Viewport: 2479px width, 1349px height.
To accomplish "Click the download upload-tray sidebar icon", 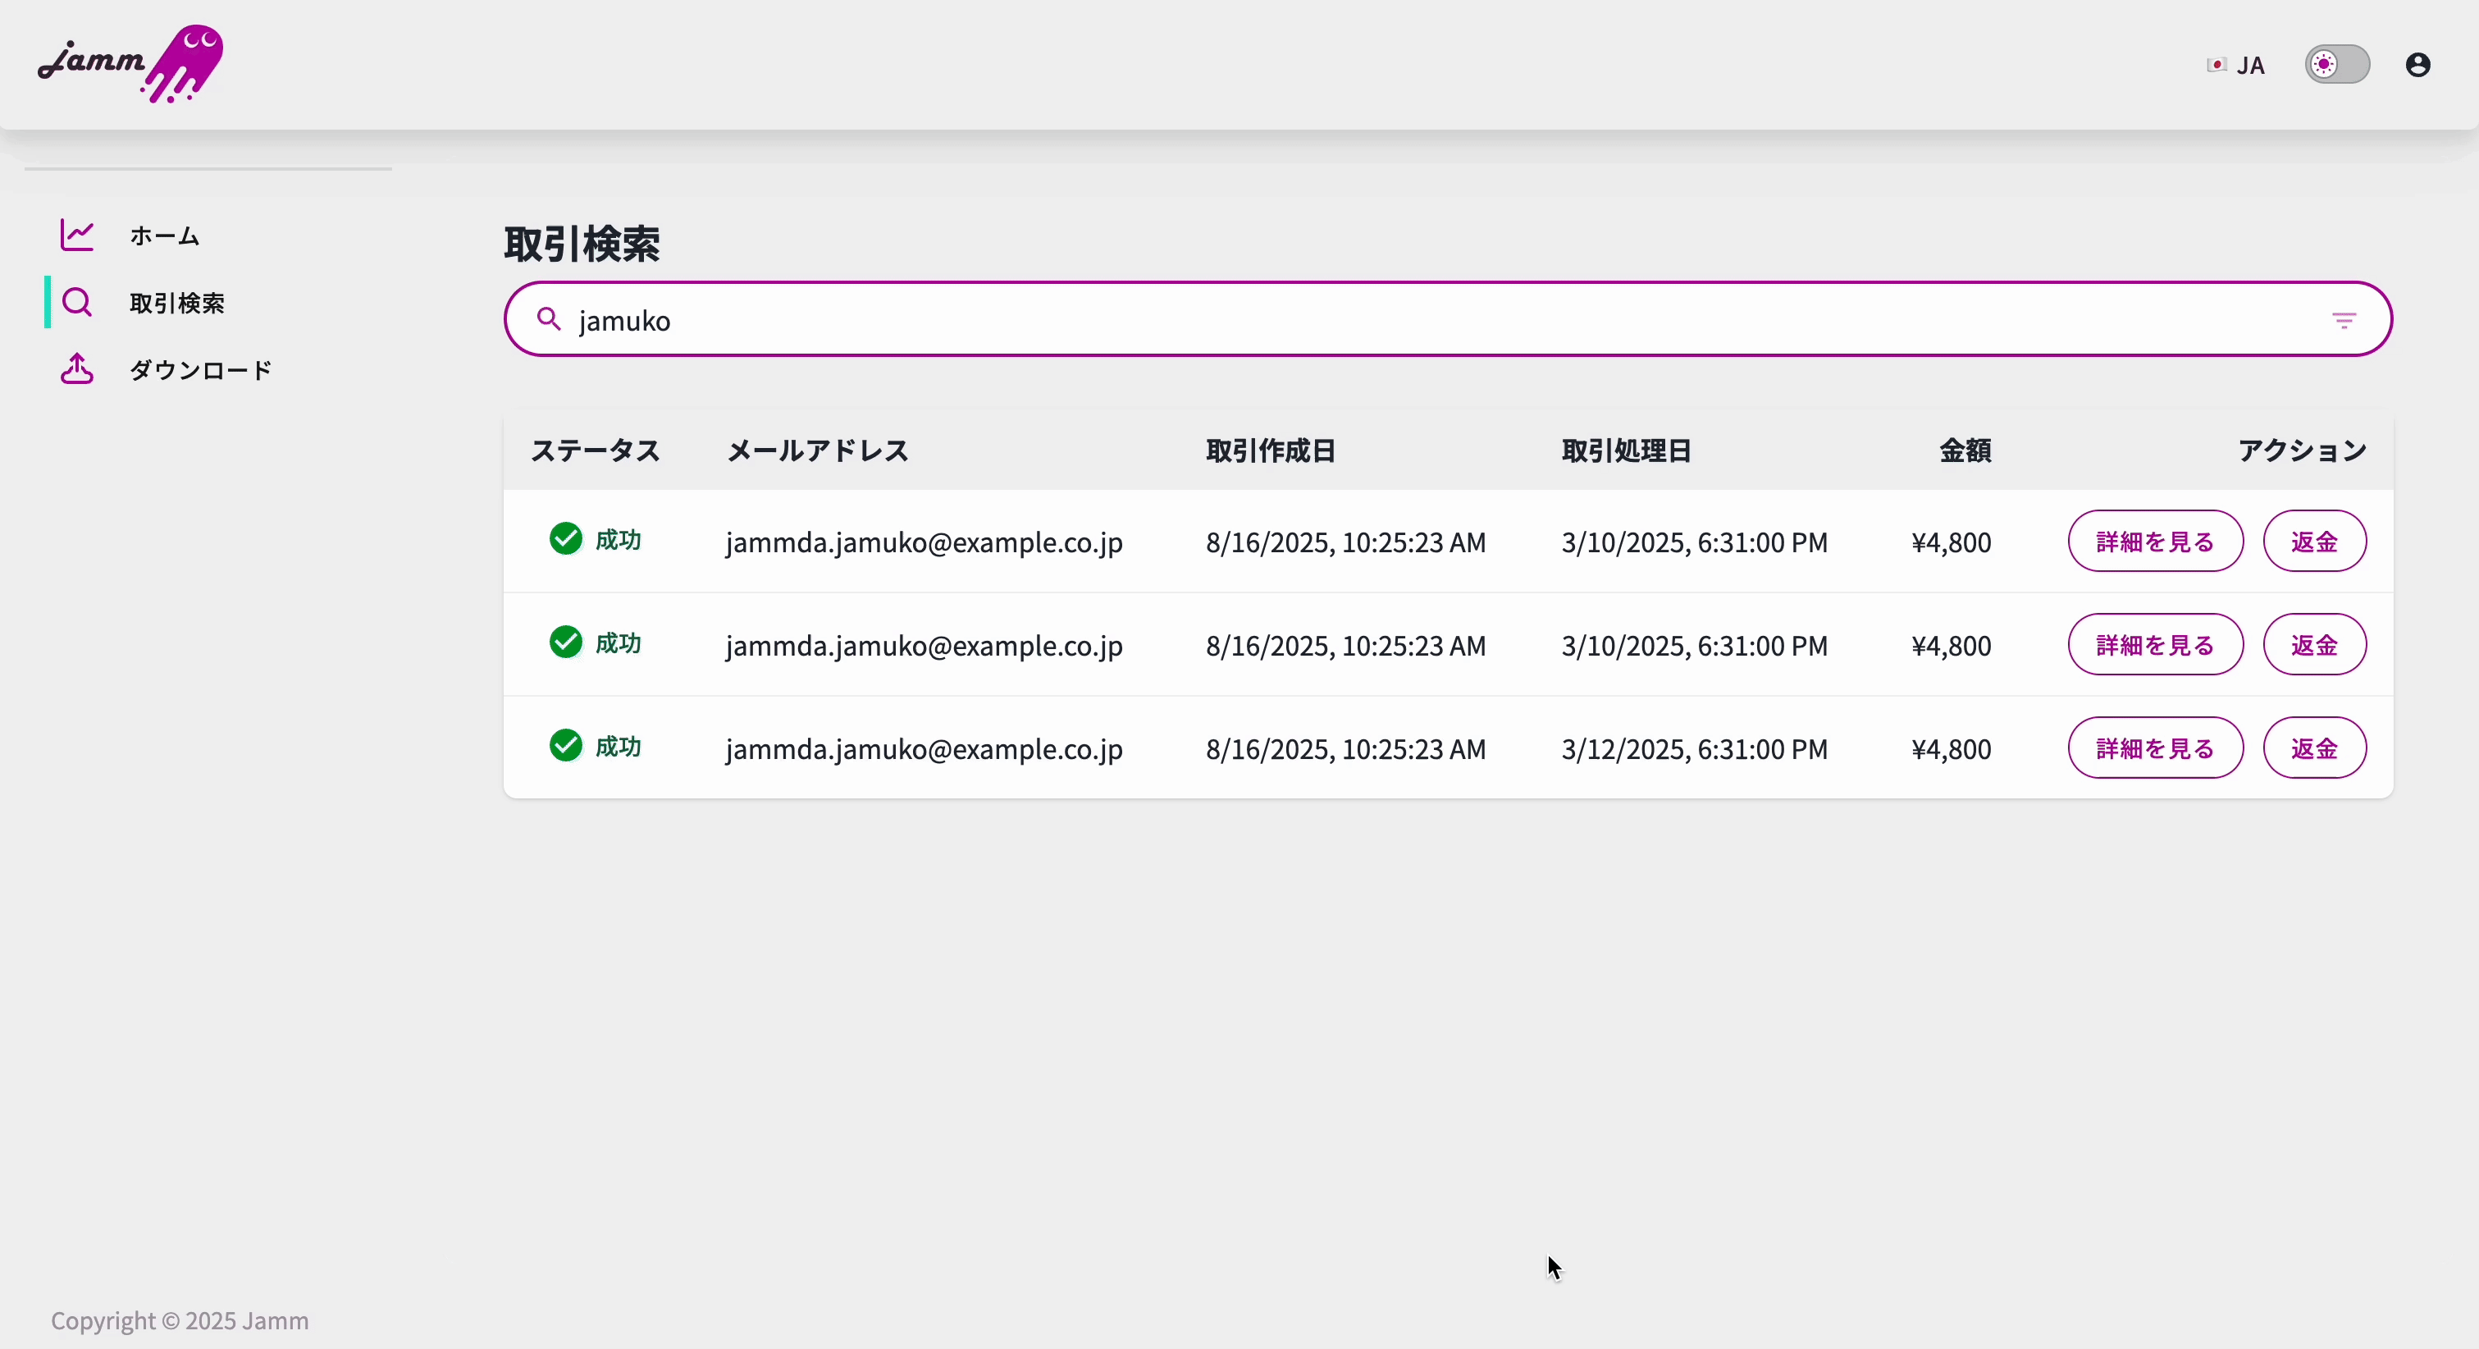I will pyautogui.click(x=77, y=368).
